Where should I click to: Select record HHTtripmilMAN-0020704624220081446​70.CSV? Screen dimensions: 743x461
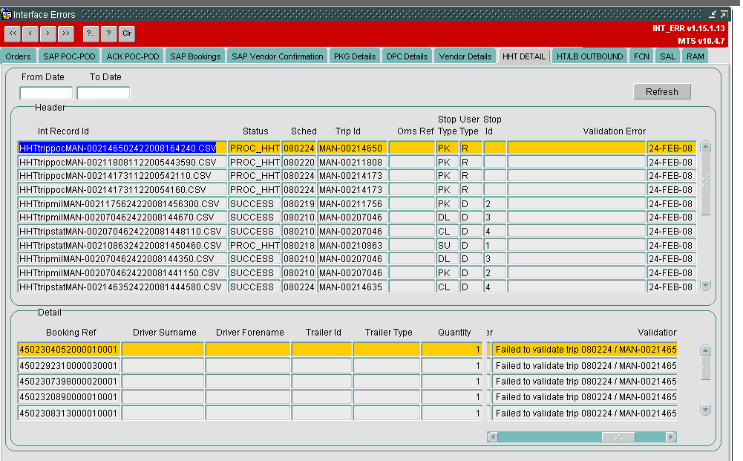pos(122,218)
